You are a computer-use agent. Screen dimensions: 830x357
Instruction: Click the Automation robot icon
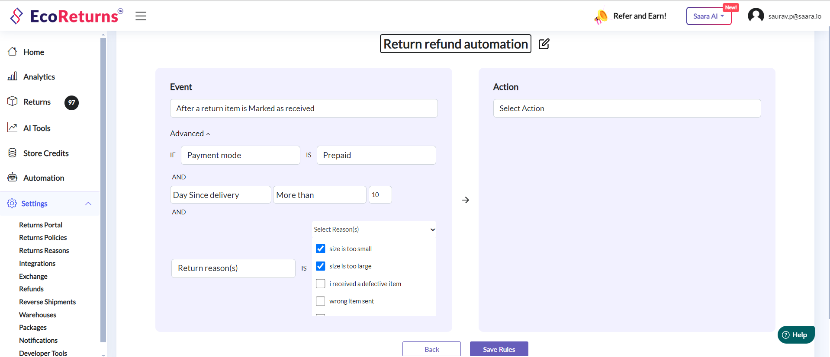pyautogui.click(x=13, y=177)
